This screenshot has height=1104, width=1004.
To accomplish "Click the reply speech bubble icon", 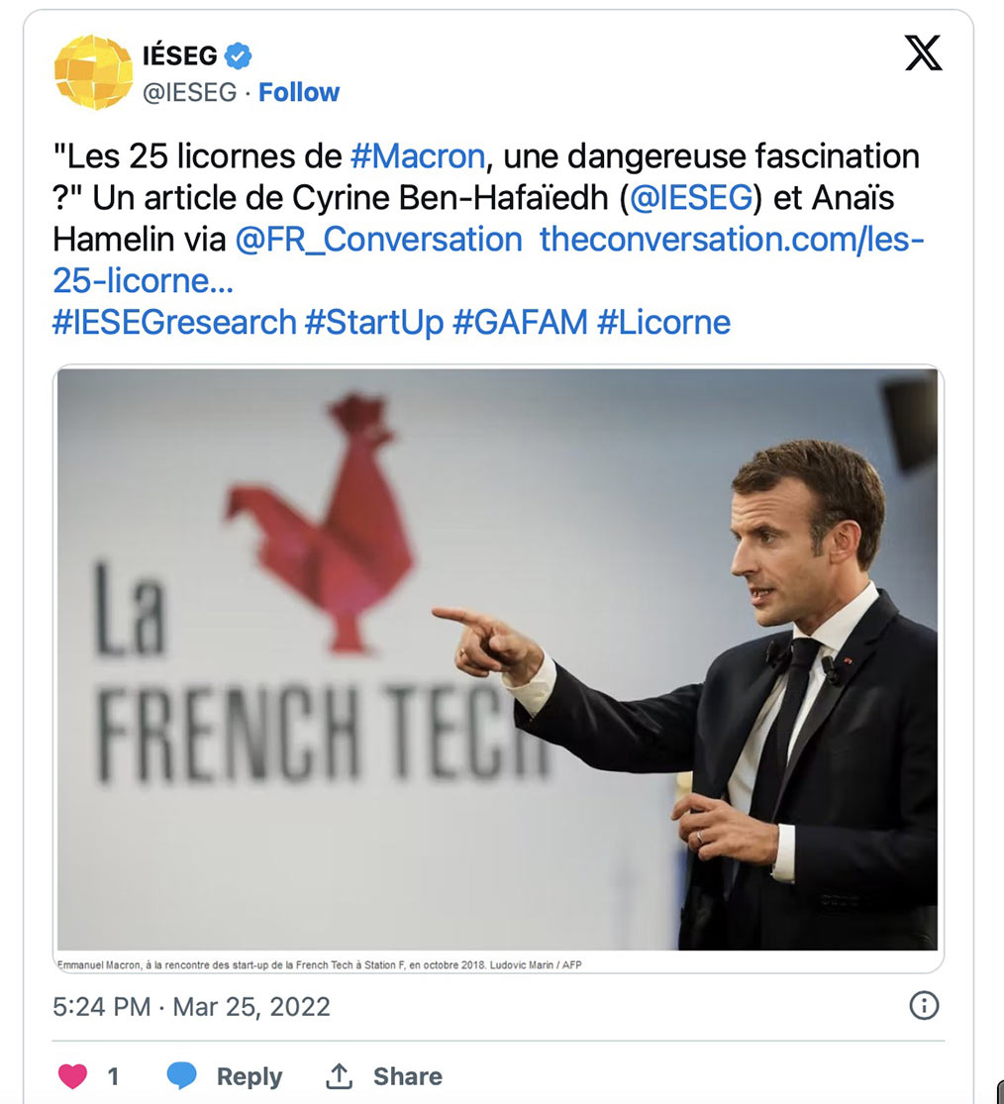I will pyautogui.click(x=181, y=1076).
